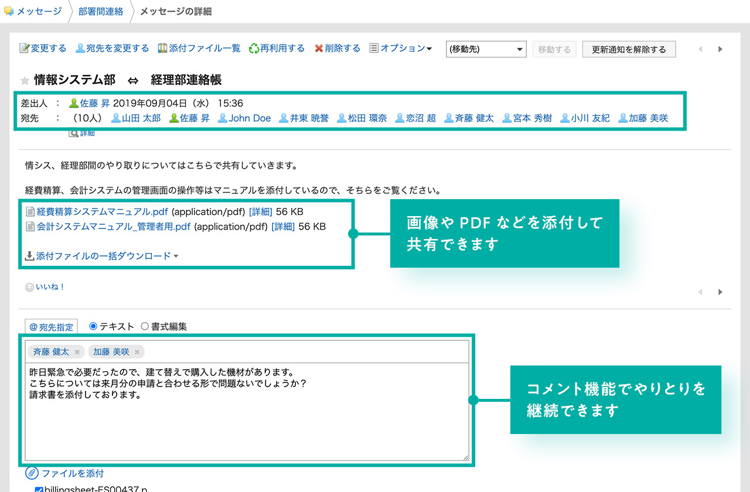750x492 pixels.
Task: Open 添付ファイル一覧
Action: pyautogui.click(x=204, y=49)
